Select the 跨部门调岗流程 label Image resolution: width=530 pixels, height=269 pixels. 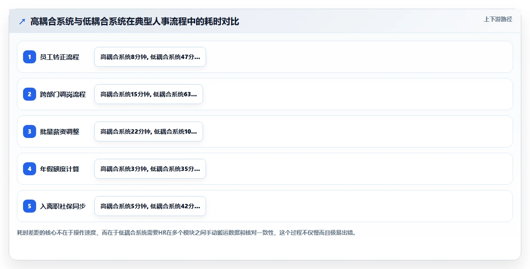tap(63, 94)
